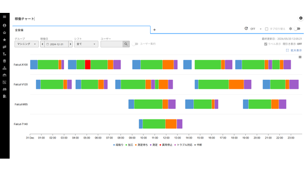Click the Falcut-T140 row label

click(x=21, y=124)
